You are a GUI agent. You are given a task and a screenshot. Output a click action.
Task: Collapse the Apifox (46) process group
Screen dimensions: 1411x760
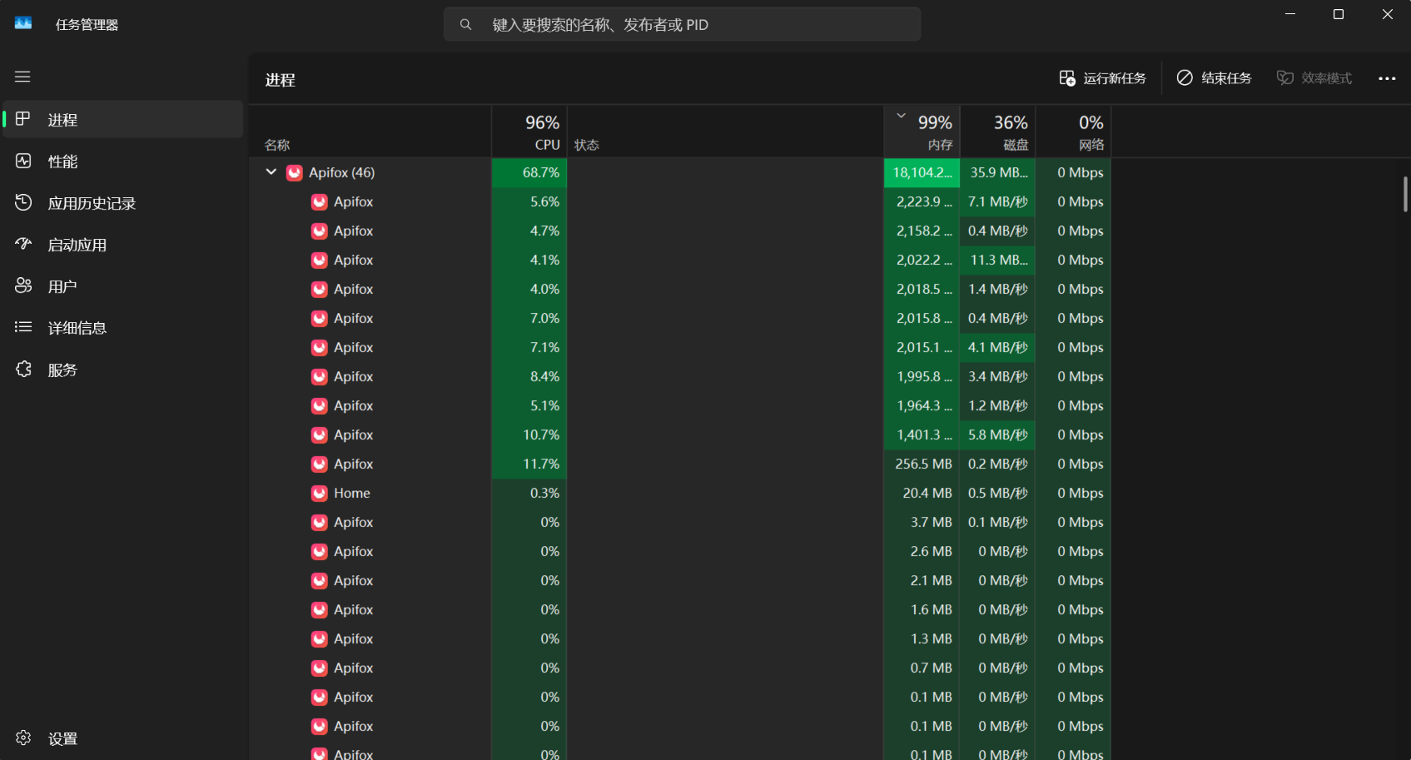pos(271,172)
